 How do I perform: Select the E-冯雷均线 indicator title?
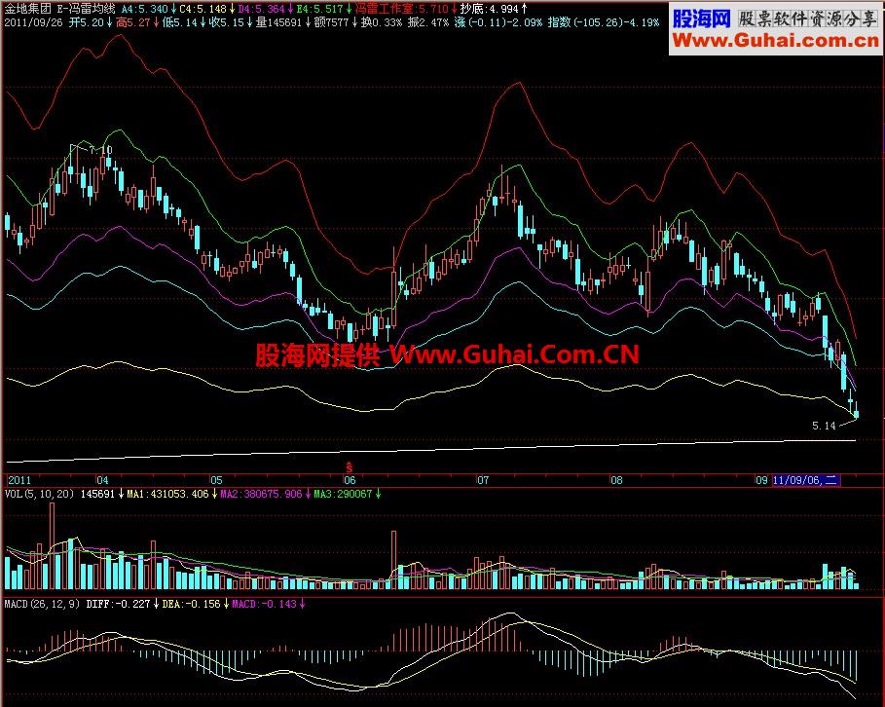coord(86,9)
